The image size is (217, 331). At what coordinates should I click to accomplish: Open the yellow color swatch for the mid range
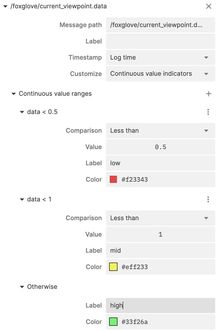click(x=113, y=267)
